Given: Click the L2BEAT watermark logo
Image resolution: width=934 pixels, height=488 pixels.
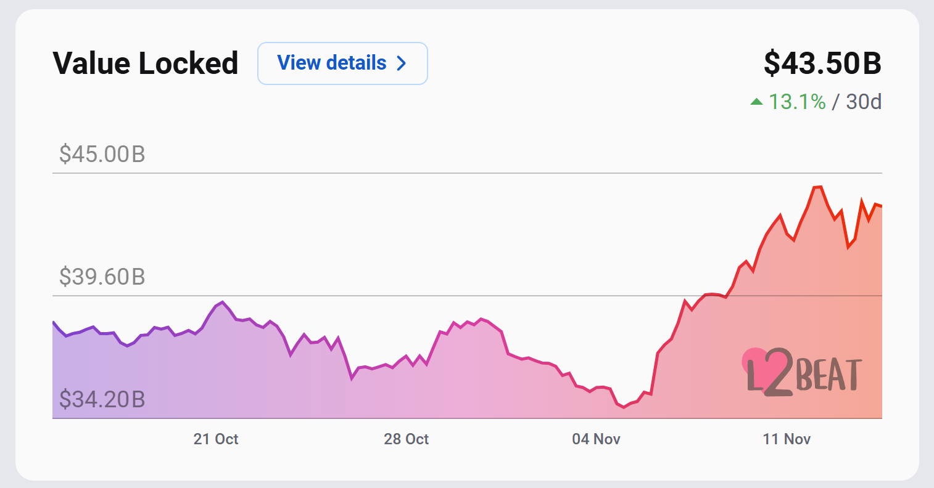Looking at the screenshot, I should click(803, 372).
